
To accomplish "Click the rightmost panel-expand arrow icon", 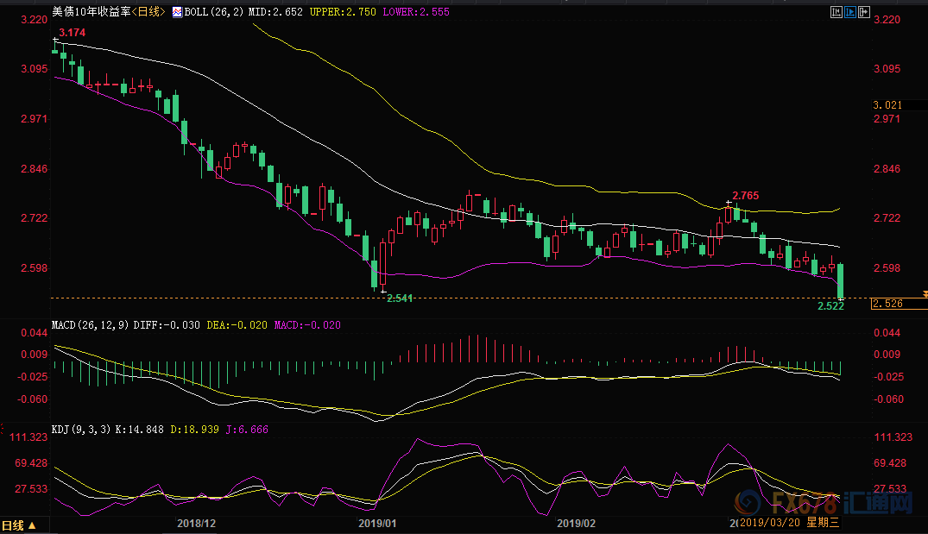I will (x=864, y=12).
